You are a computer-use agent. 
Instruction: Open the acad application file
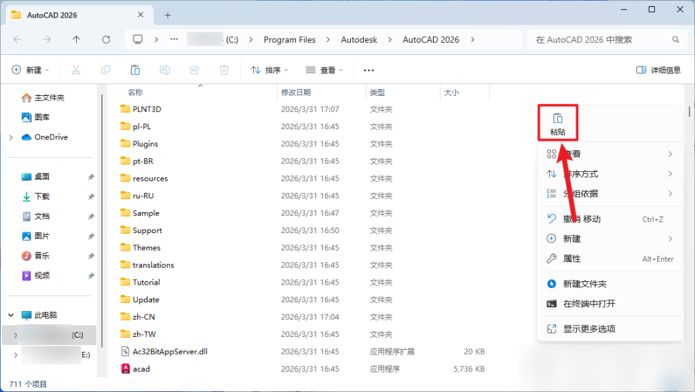(141, 369)
